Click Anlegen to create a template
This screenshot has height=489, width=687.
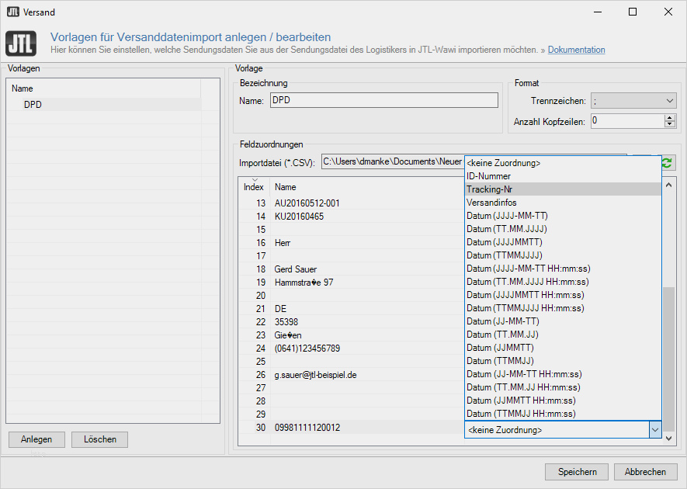pyautogui.click(x=36, y=439)
